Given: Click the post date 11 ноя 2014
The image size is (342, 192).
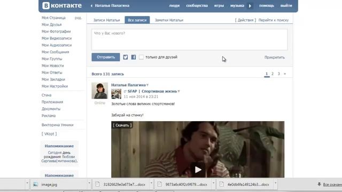Looking at the screenshot, I should click(141, 97).
